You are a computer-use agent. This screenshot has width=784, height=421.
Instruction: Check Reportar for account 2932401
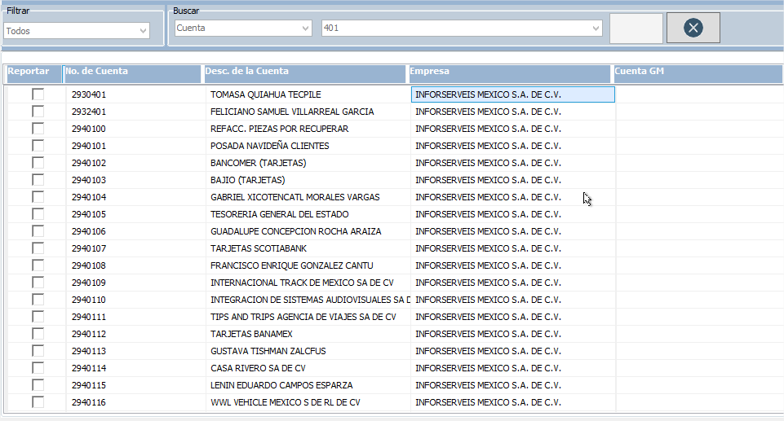(x=38, y=112)
